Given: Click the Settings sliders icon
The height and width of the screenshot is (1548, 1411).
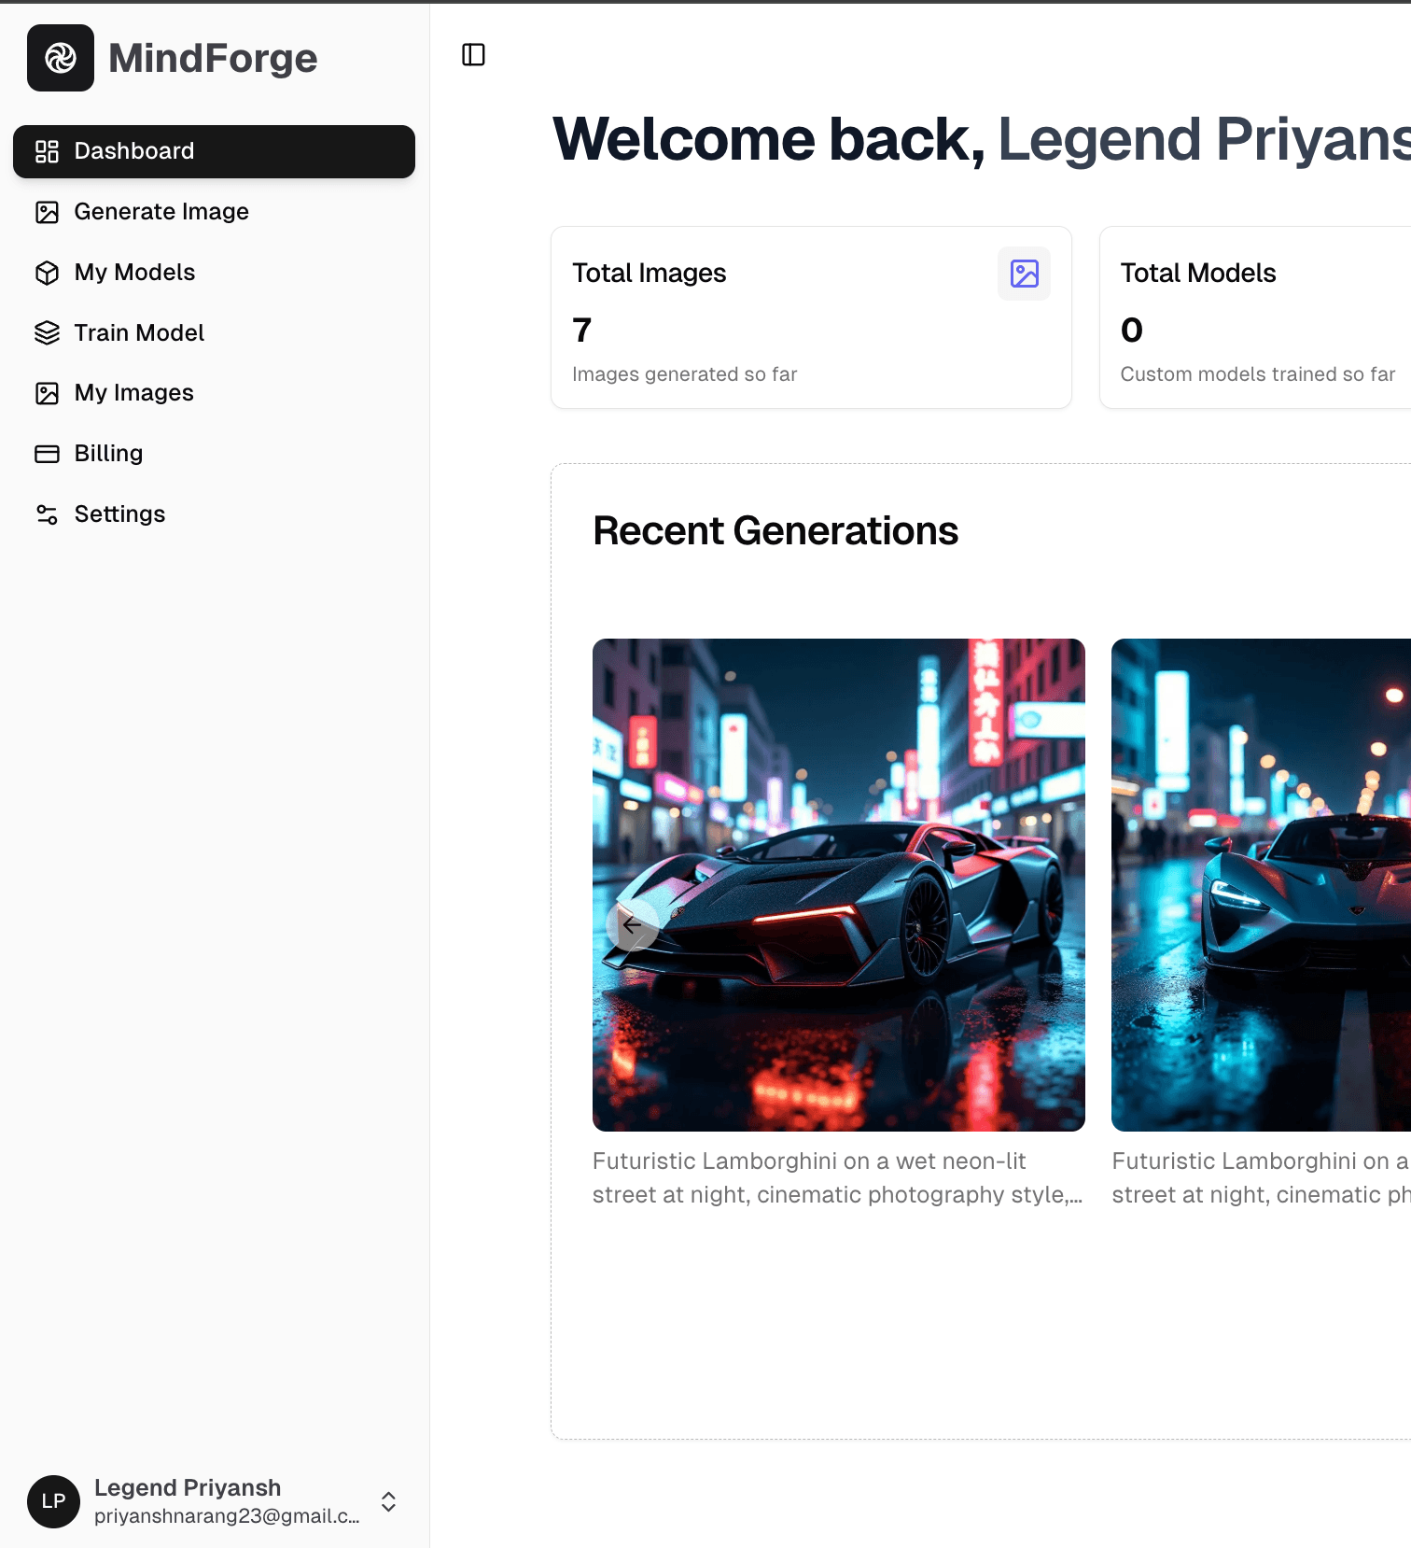Looking at the screenshot, I should (47, 514).
